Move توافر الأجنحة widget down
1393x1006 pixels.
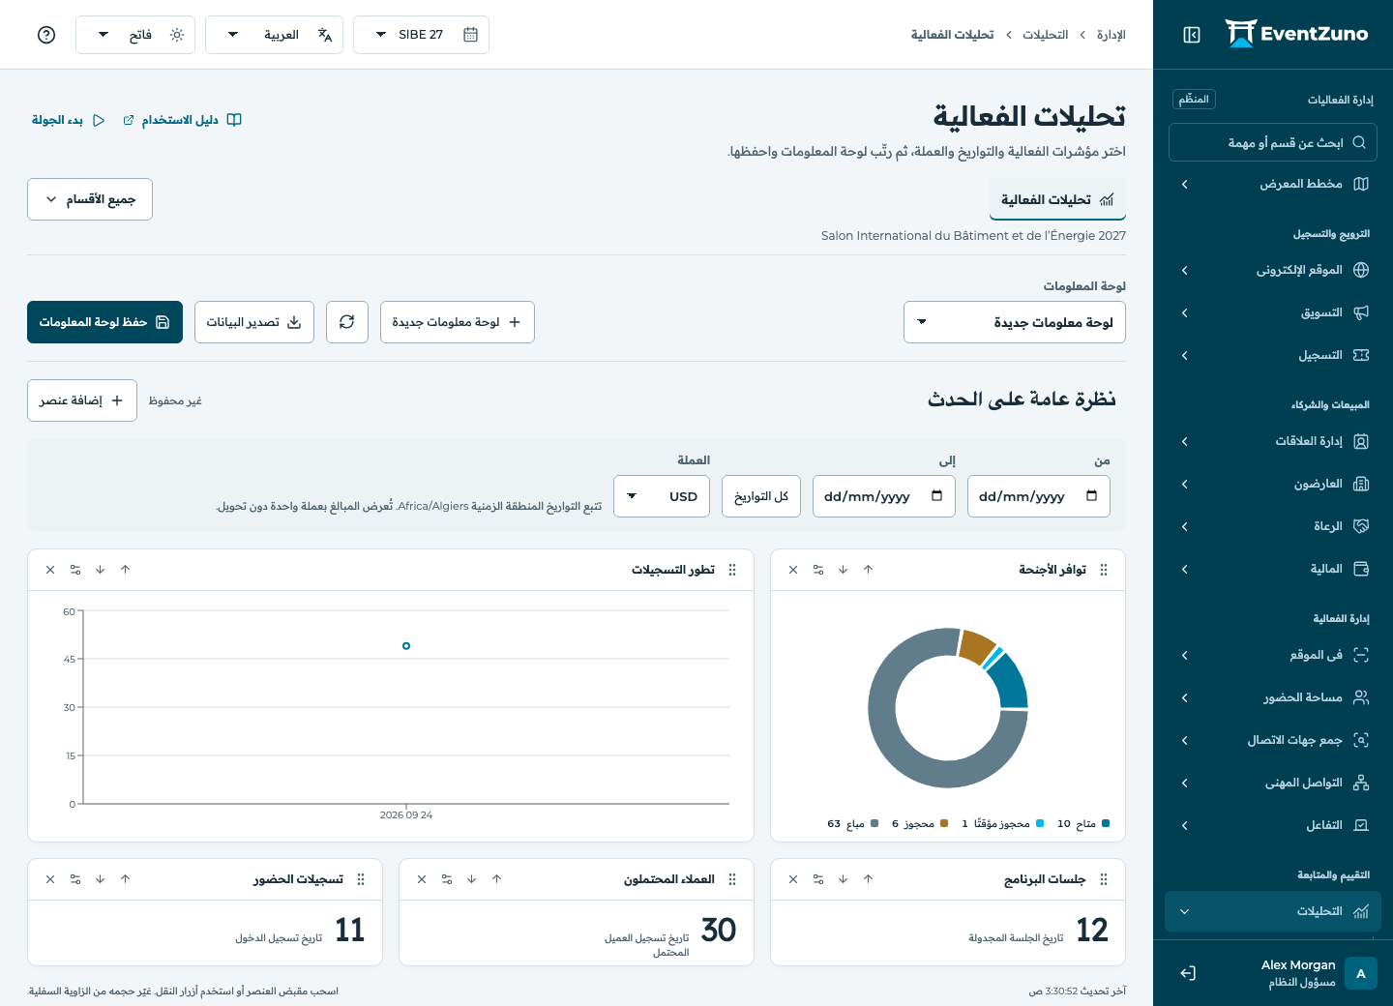(844, 570)
